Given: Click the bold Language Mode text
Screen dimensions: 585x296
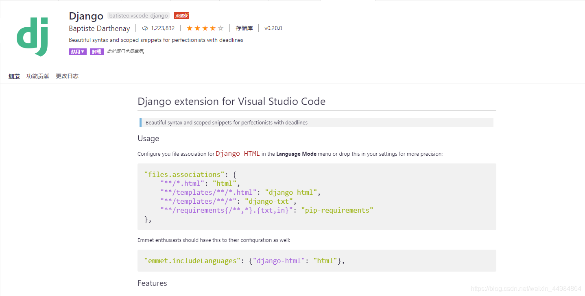Looking at the screenshot, I should point(296,154).
